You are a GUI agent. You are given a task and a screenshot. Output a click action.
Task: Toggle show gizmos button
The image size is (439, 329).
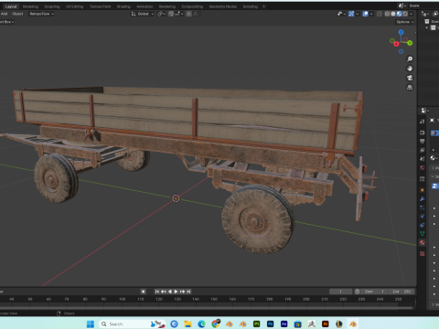click(x=351, y=14)
